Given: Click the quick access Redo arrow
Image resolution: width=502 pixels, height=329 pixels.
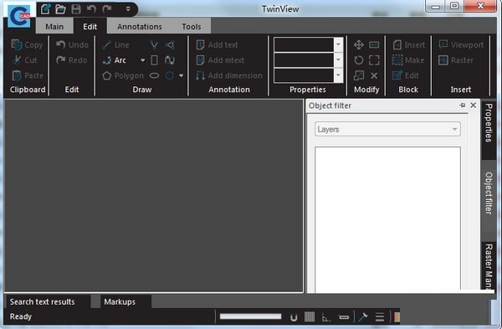Looking at the screenshot, I should coord(106,9).
